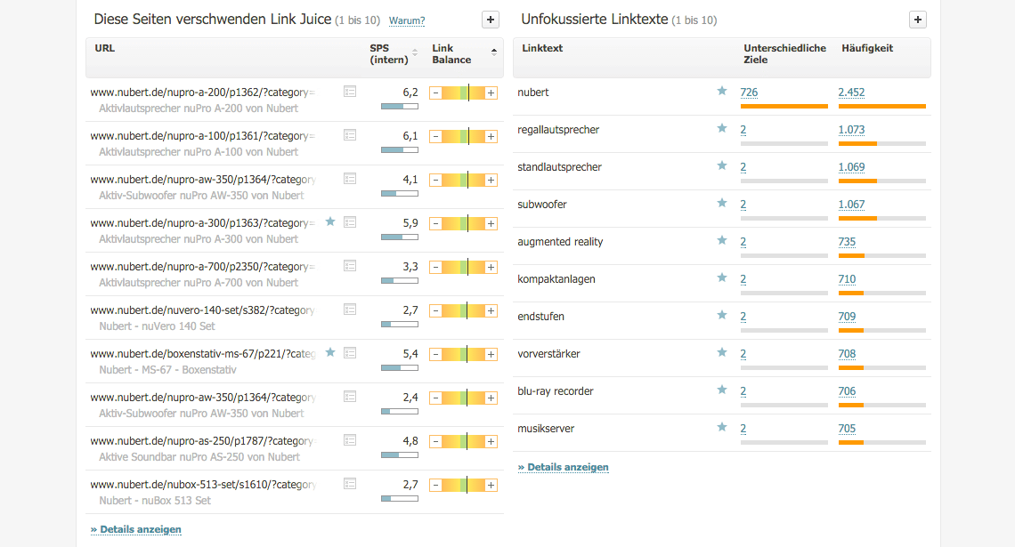Show Details anzeigen under Linktexte table
Screen dimensions: 1015x547
[564, 468]
